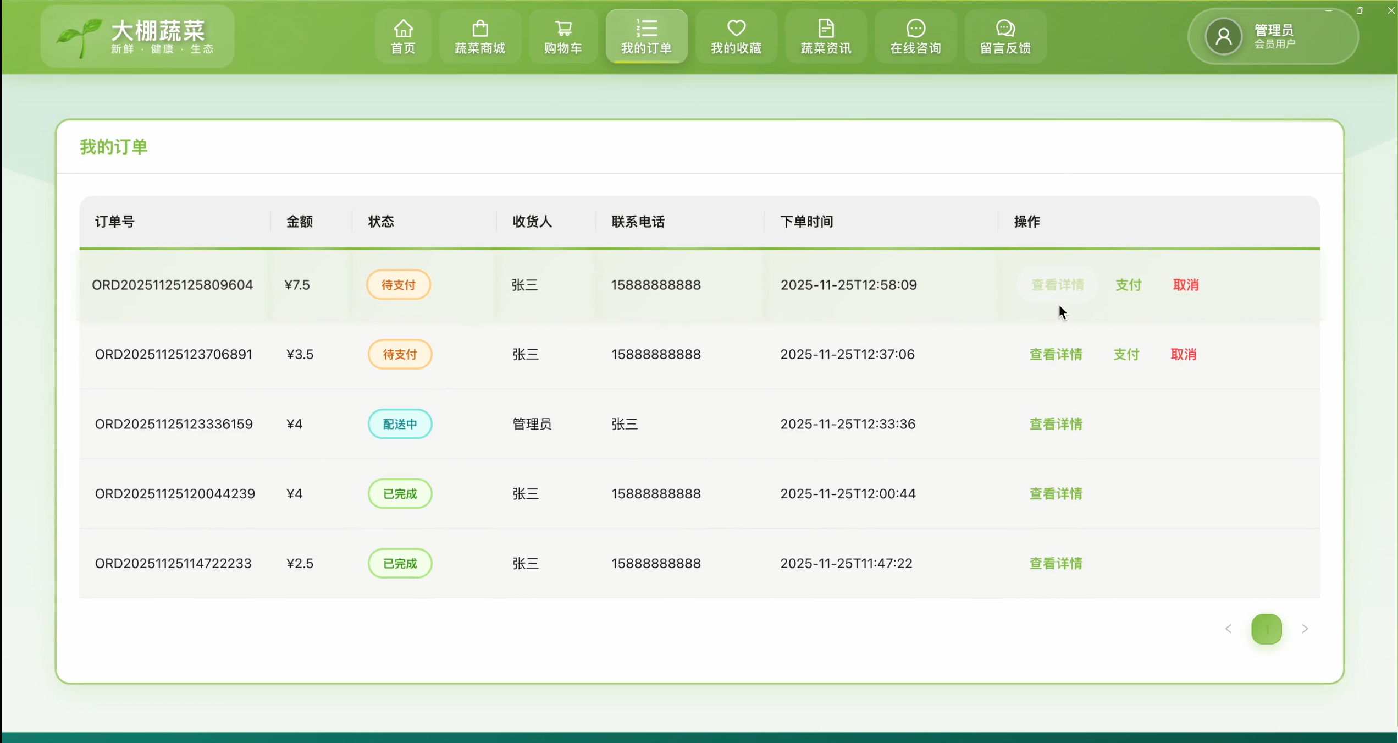Viewport: 1398px width, 743px height.
Task: Click the 待支付 status badge in first row
Action: click(x=399, y=285)
